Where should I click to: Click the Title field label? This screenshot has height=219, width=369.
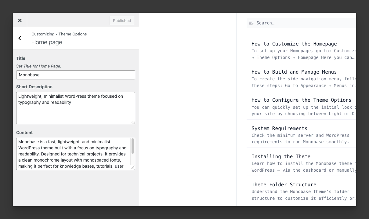21,58
